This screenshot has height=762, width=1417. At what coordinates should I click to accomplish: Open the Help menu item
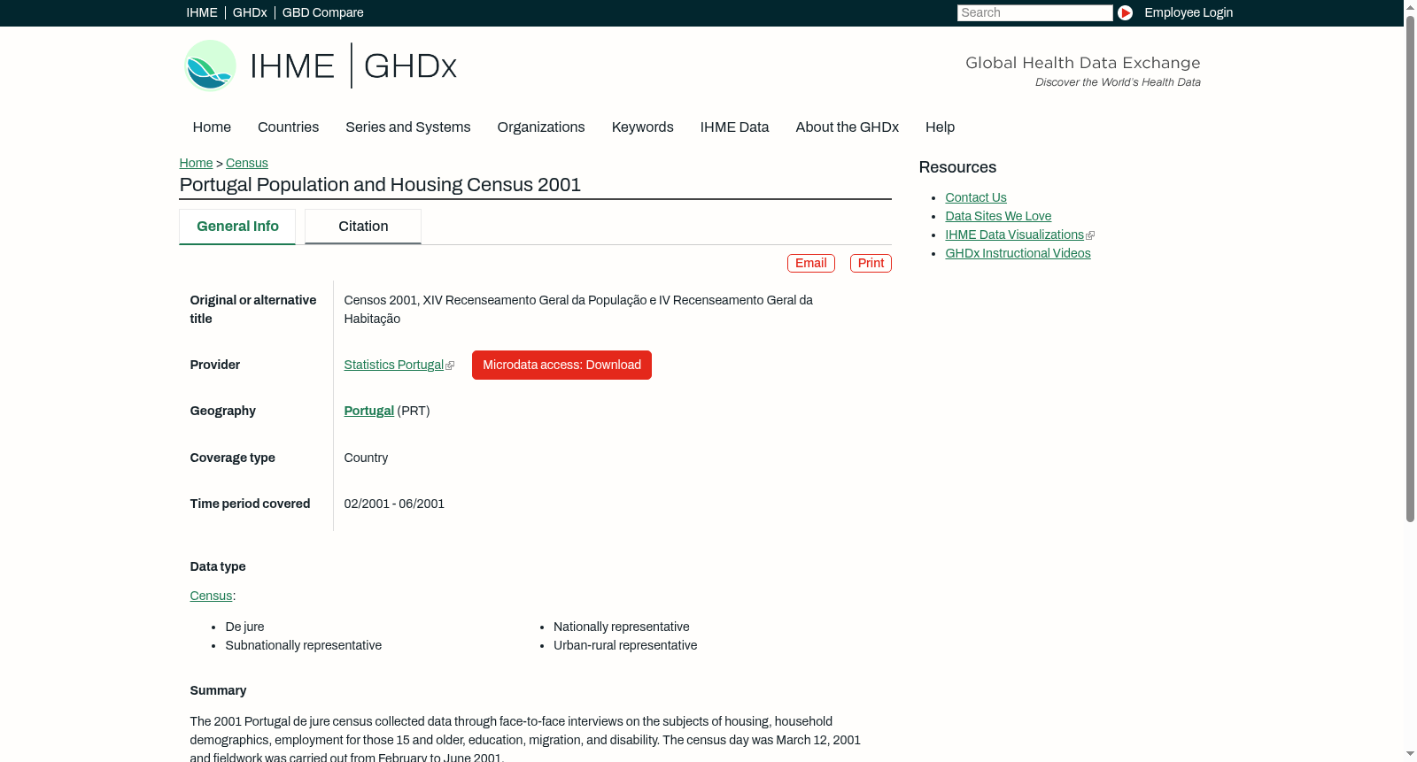coord(940,127)
